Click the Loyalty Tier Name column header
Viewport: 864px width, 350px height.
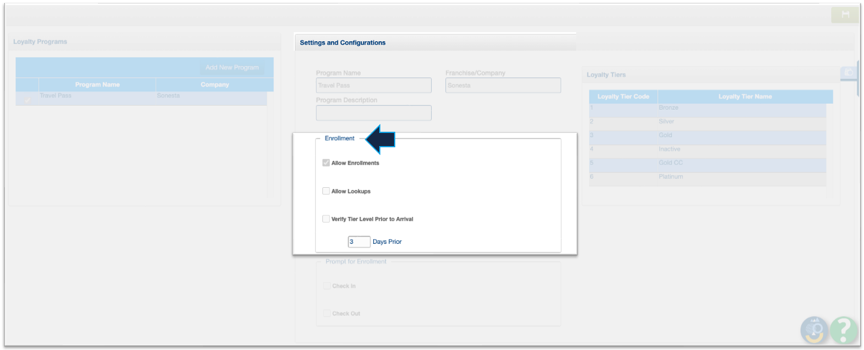click(745, 97)
